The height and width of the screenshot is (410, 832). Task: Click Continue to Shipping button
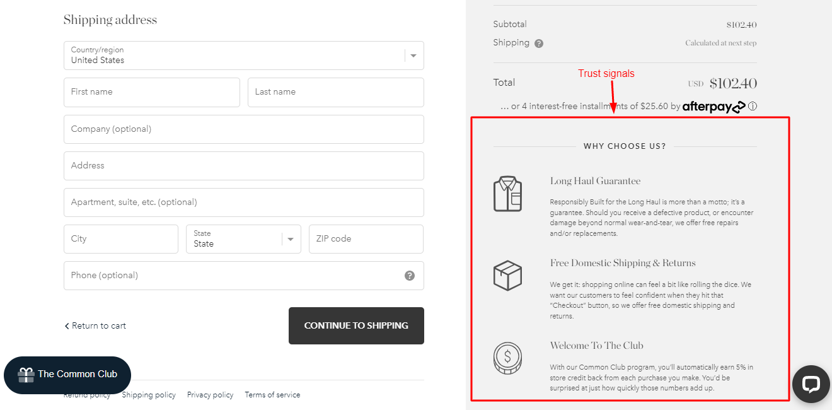point(356,325)
